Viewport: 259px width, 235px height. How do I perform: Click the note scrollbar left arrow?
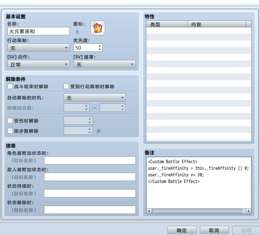149,211
